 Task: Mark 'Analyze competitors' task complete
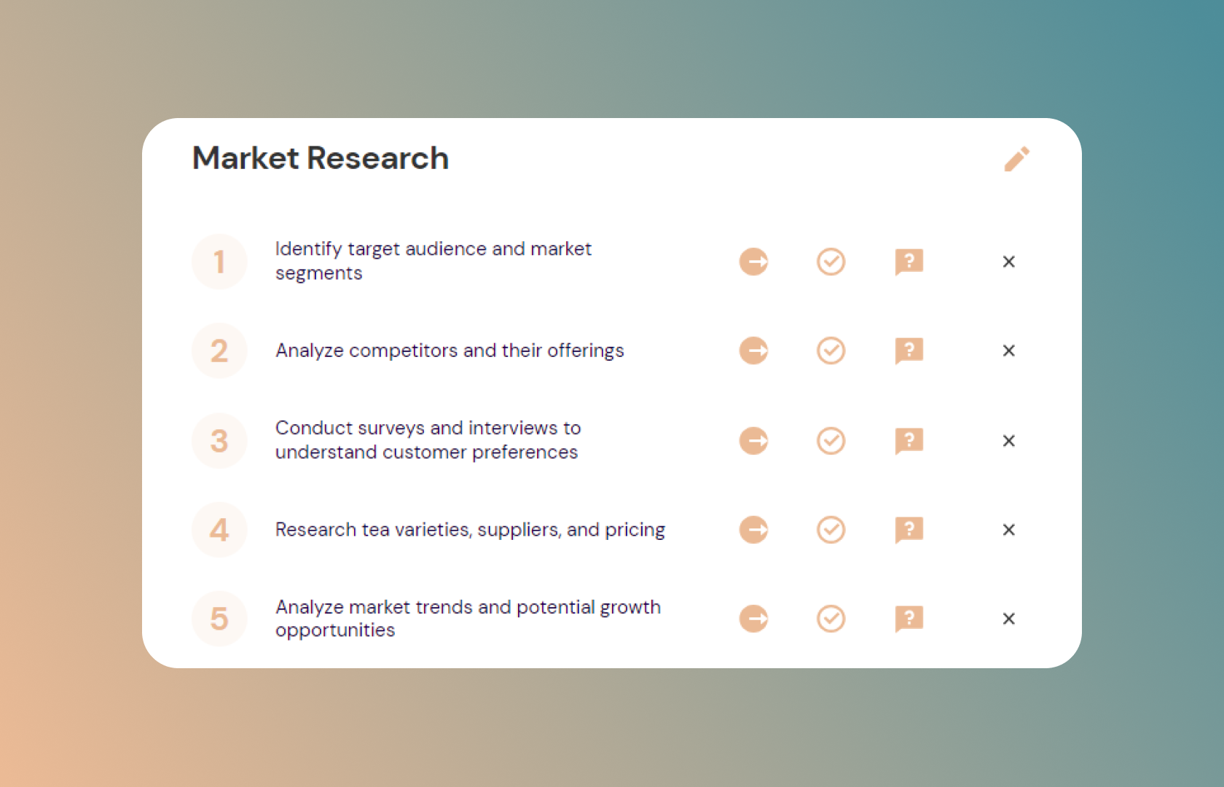831,351
